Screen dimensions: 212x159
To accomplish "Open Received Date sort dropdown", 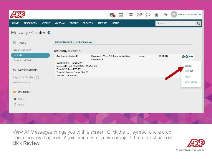I will tap(64, 42).
